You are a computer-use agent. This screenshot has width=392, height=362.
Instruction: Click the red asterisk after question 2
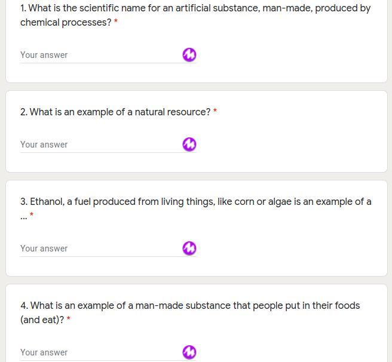(215, 112)
